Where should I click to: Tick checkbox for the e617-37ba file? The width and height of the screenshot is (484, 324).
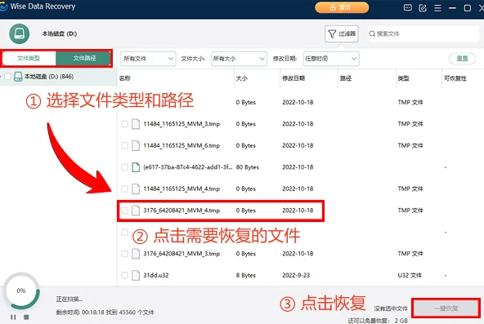(125, 167)
